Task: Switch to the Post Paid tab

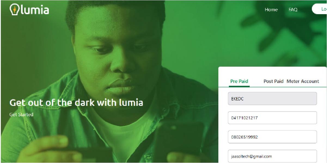Action: [x=273, y=81]
